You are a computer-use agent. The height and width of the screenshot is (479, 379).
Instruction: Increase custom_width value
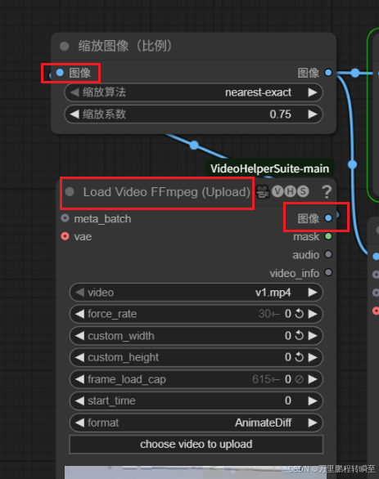click(x=313, y=336)
